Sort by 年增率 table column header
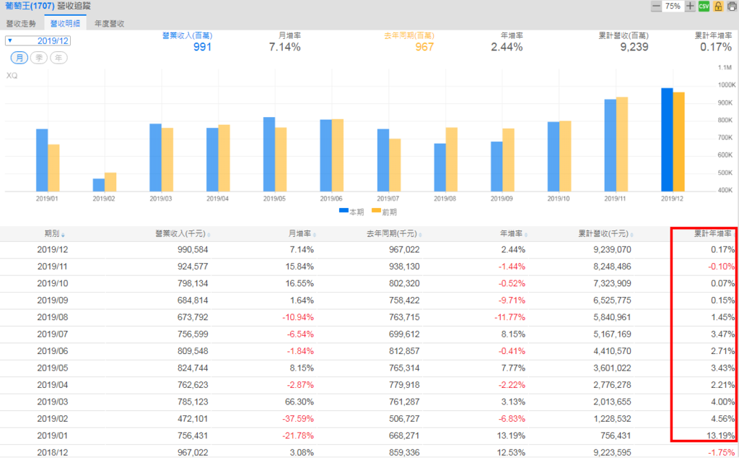Image resolution: width=739 pixels, height=458 pixels. [513, 233]
